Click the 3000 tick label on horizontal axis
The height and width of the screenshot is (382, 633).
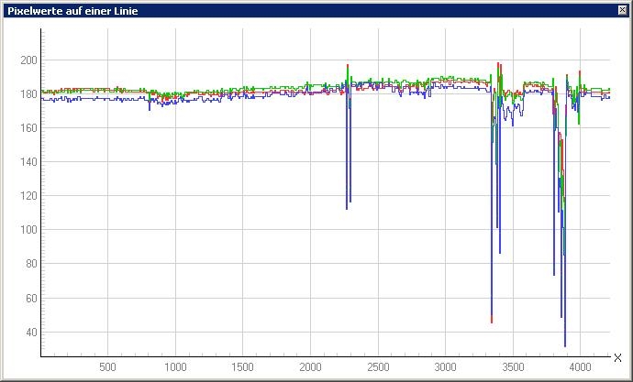[x=445, y=367]
